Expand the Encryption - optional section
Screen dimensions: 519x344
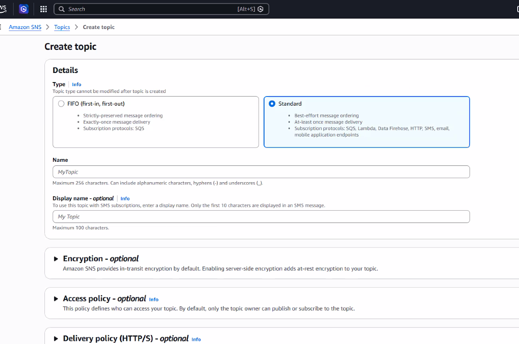pos(56,259)
